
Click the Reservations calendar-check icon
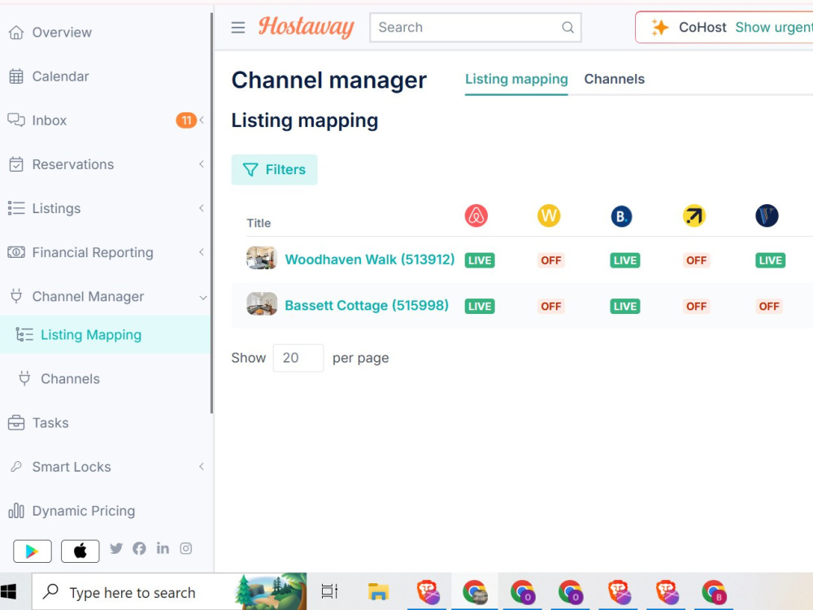16,164
